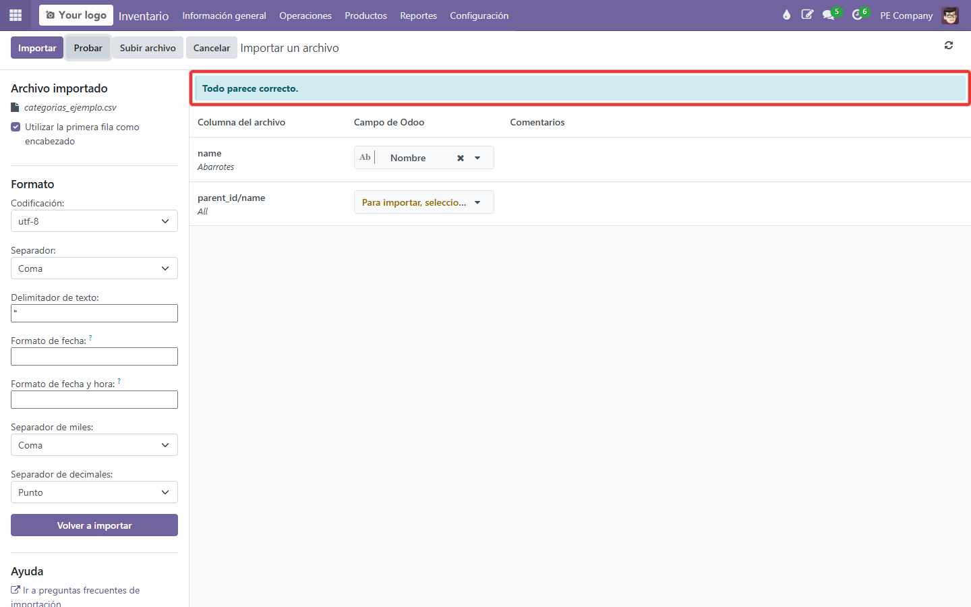The image size is (971, 607).
Task: Open Información general menu
Action: click(x=224, y=16)
